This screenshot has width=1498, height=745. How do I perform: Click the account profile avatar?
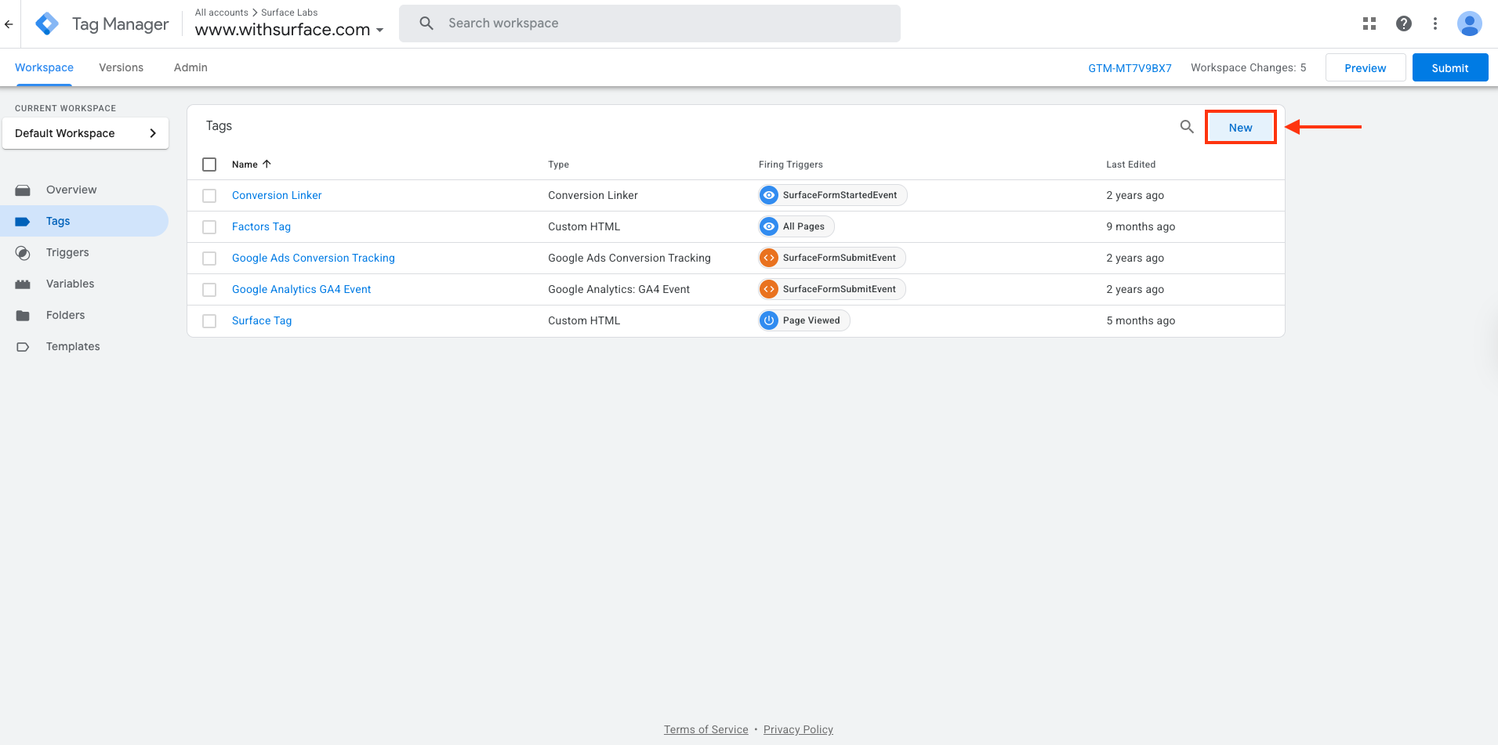coord(1470,24)
